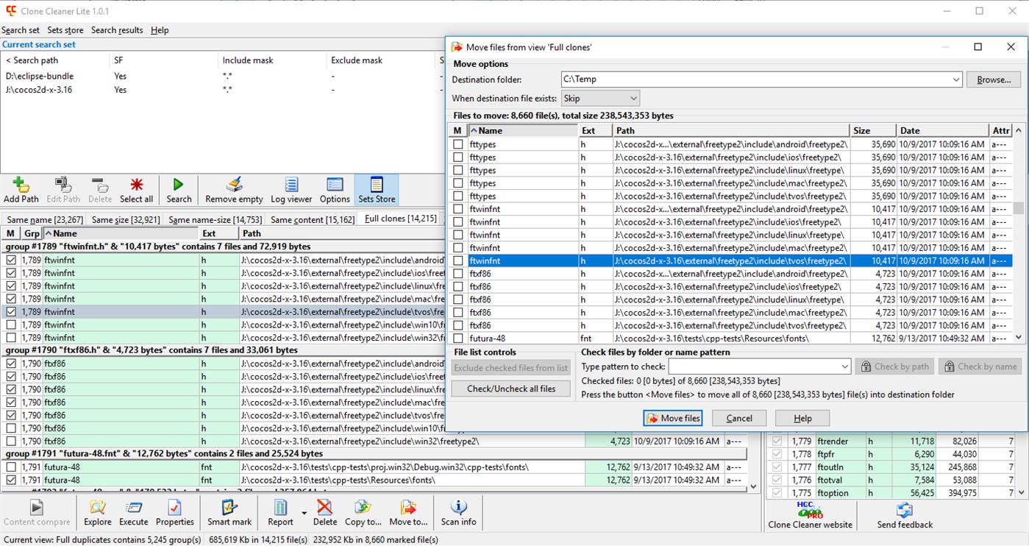1029x546 pixels.
Task: Open the Report tool
Action: [x=280, y=512]
